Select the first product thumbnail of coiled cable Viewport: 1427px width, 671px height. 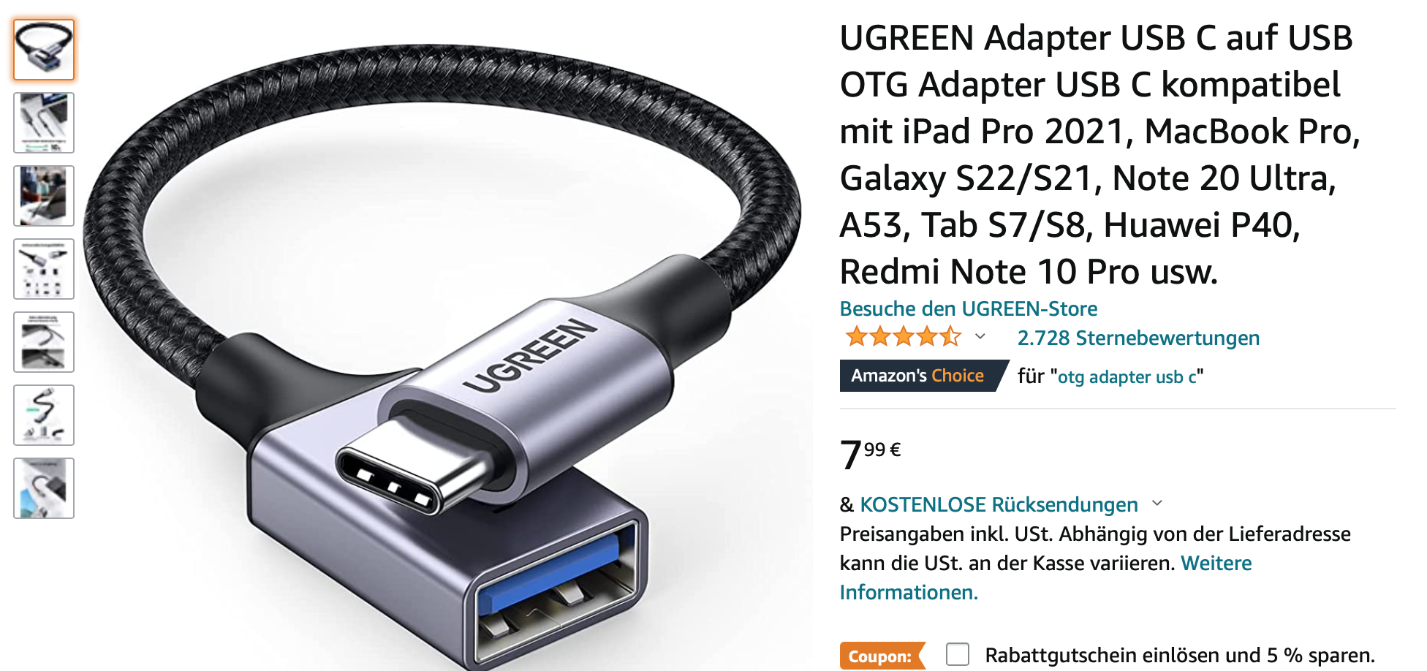44,50
